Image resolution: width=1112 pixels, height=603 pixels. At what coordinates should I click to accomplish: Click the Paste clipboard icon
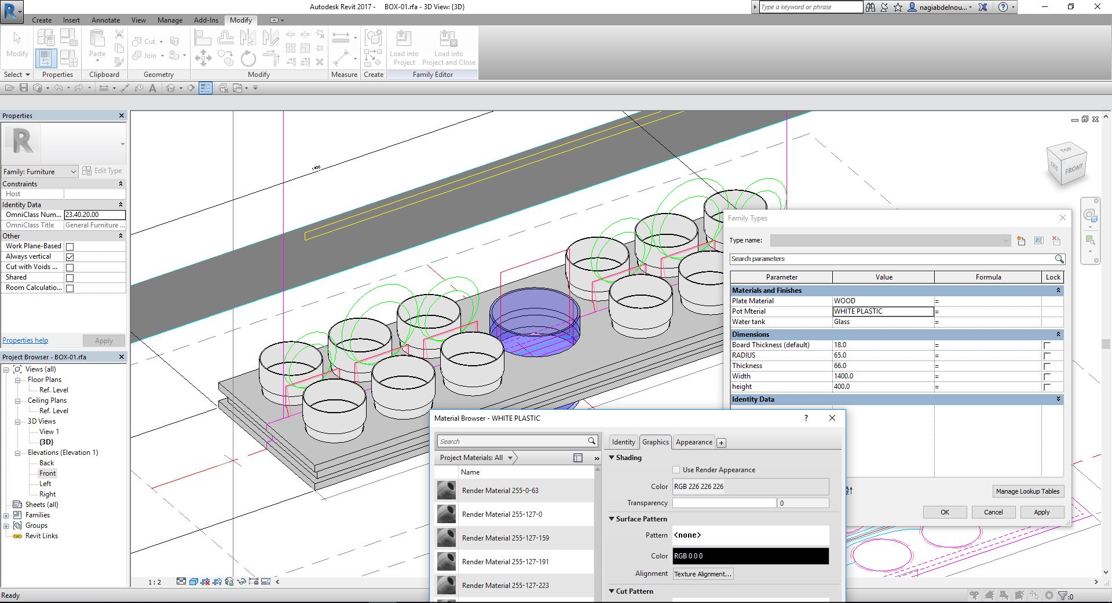tap(97, 38)
